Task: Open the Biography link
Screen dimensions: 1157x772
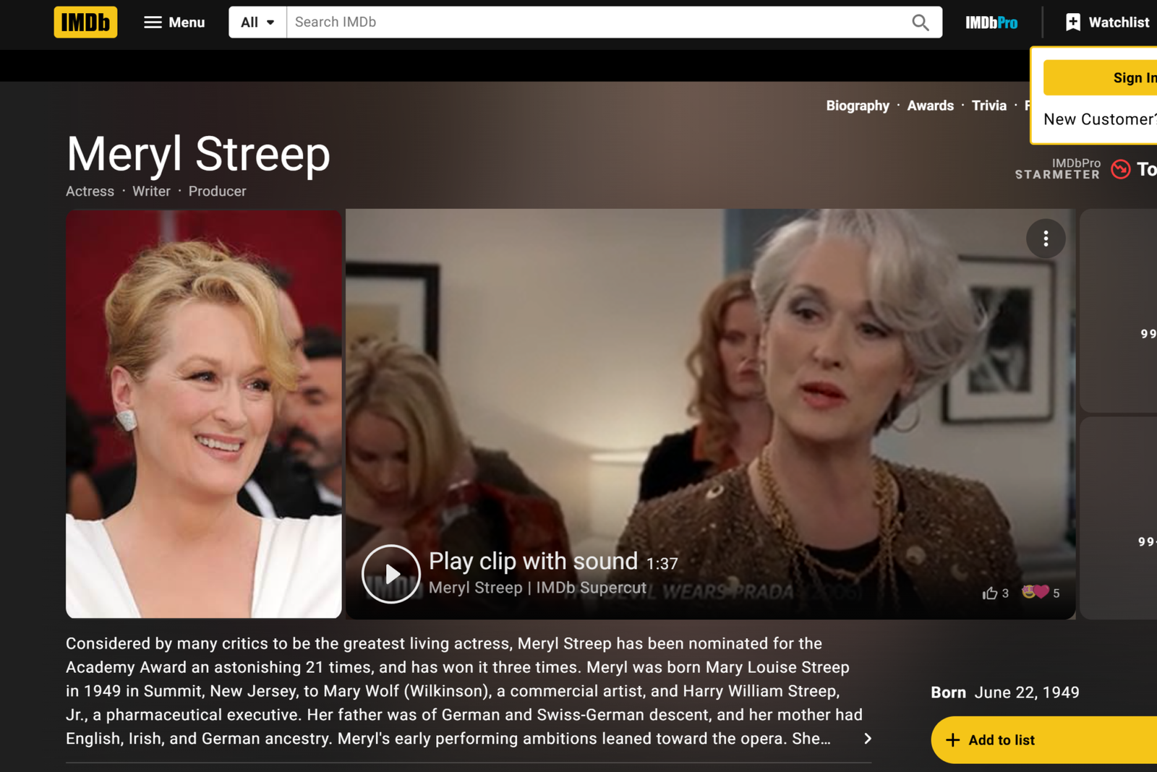Action: (x=857, y=106)
